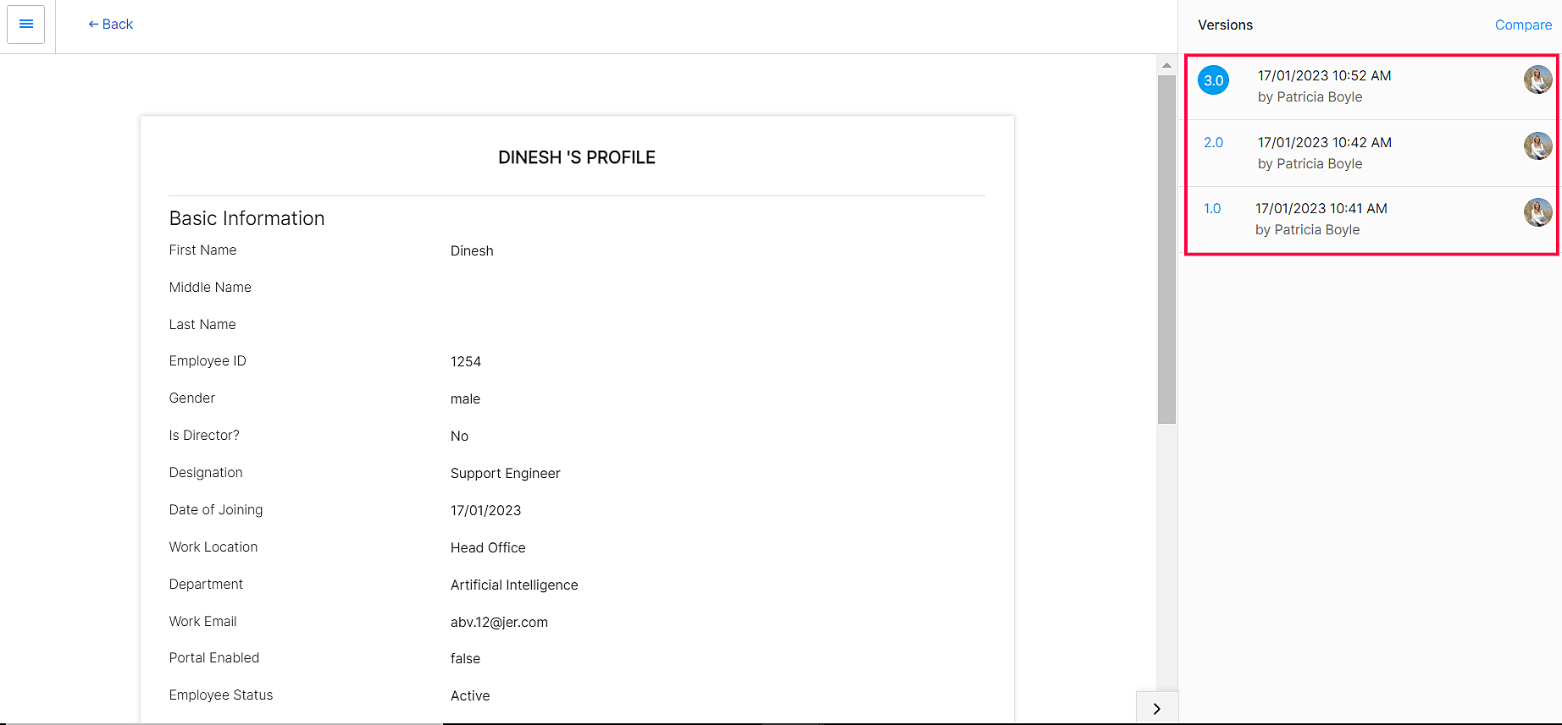Click the Designation value Support Engineer

tap(505, 474)
